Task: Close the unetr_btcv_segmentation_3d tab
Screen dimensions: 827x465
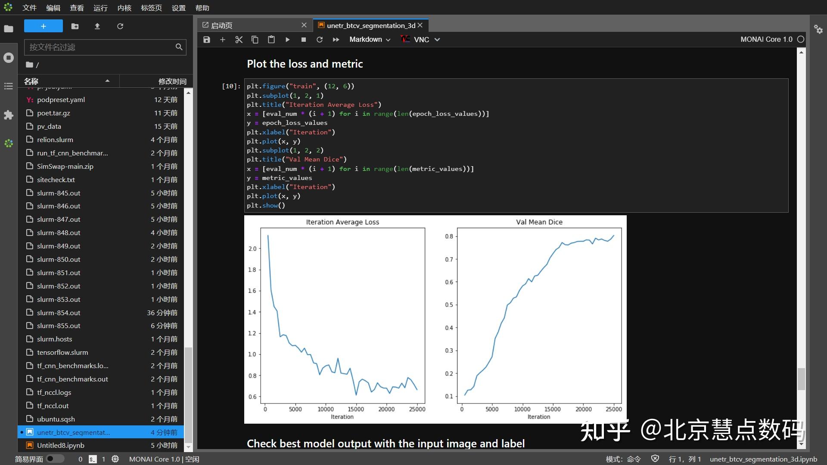Action: 420,25
